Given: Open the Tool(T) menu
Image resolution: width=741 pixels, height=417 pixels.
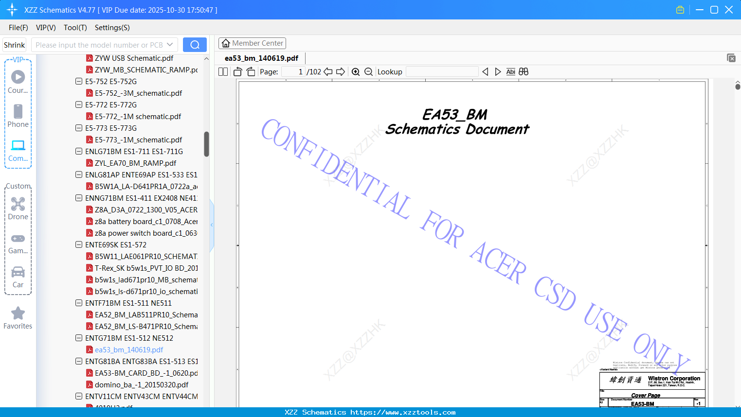Looking at the screenshot, I should pyautogui.click(x=75, y=28).
